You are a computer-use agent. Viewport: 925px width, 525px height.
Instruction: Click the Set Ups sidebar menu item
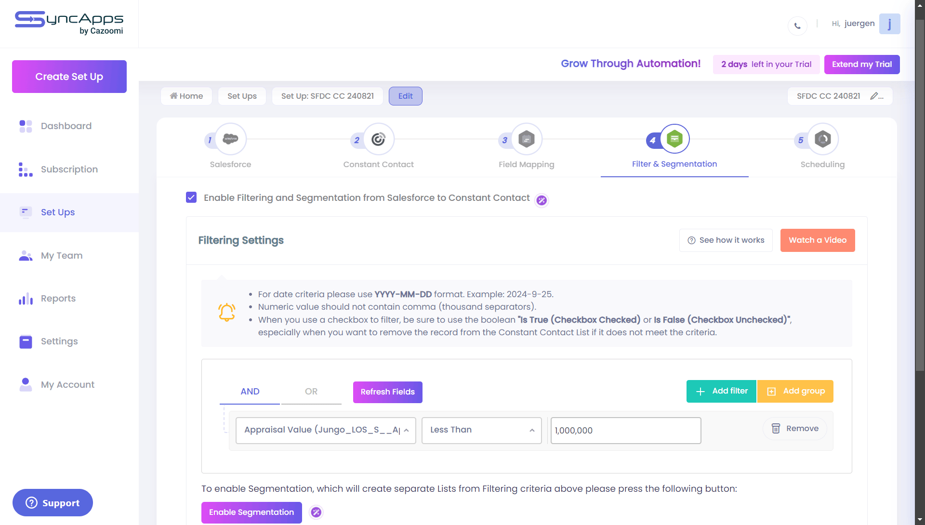69,212
